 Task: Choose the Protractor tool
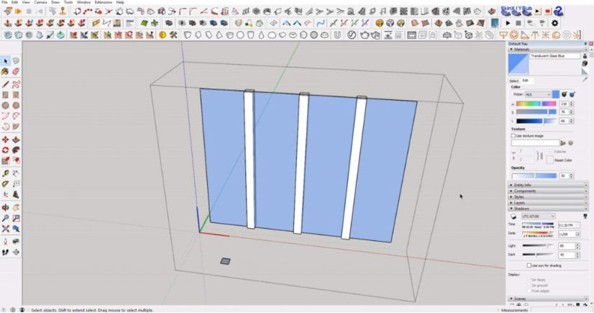(x=5, y=183)
